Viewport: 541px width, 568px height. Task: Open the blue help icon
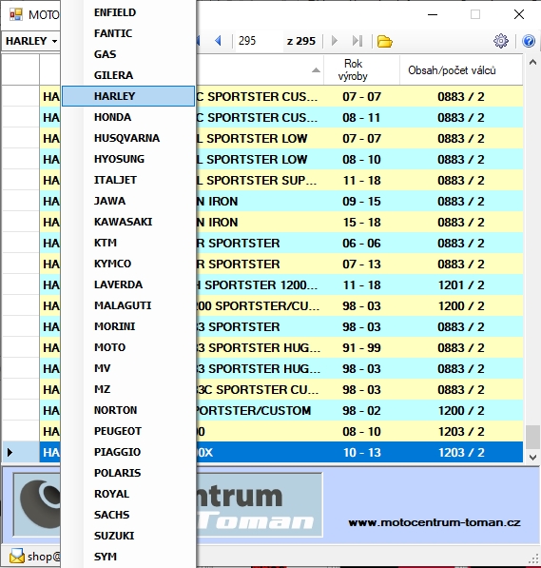529,41
